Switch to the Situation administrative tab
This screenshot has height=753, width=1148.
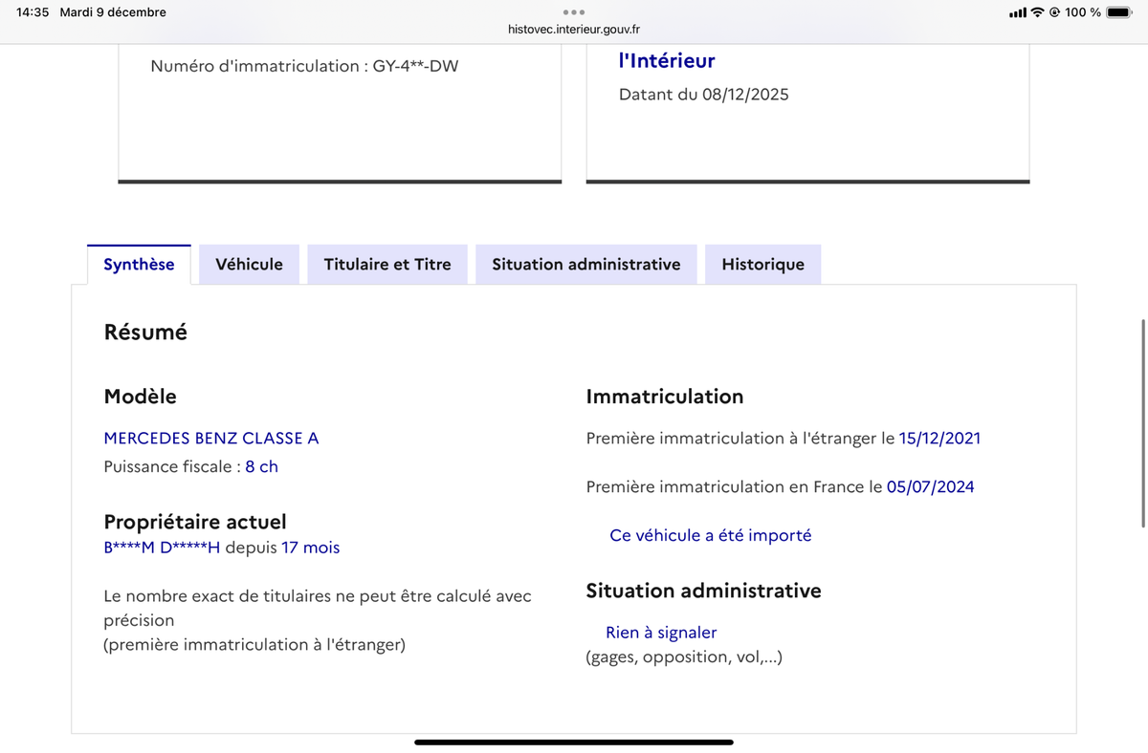(585, 264)
